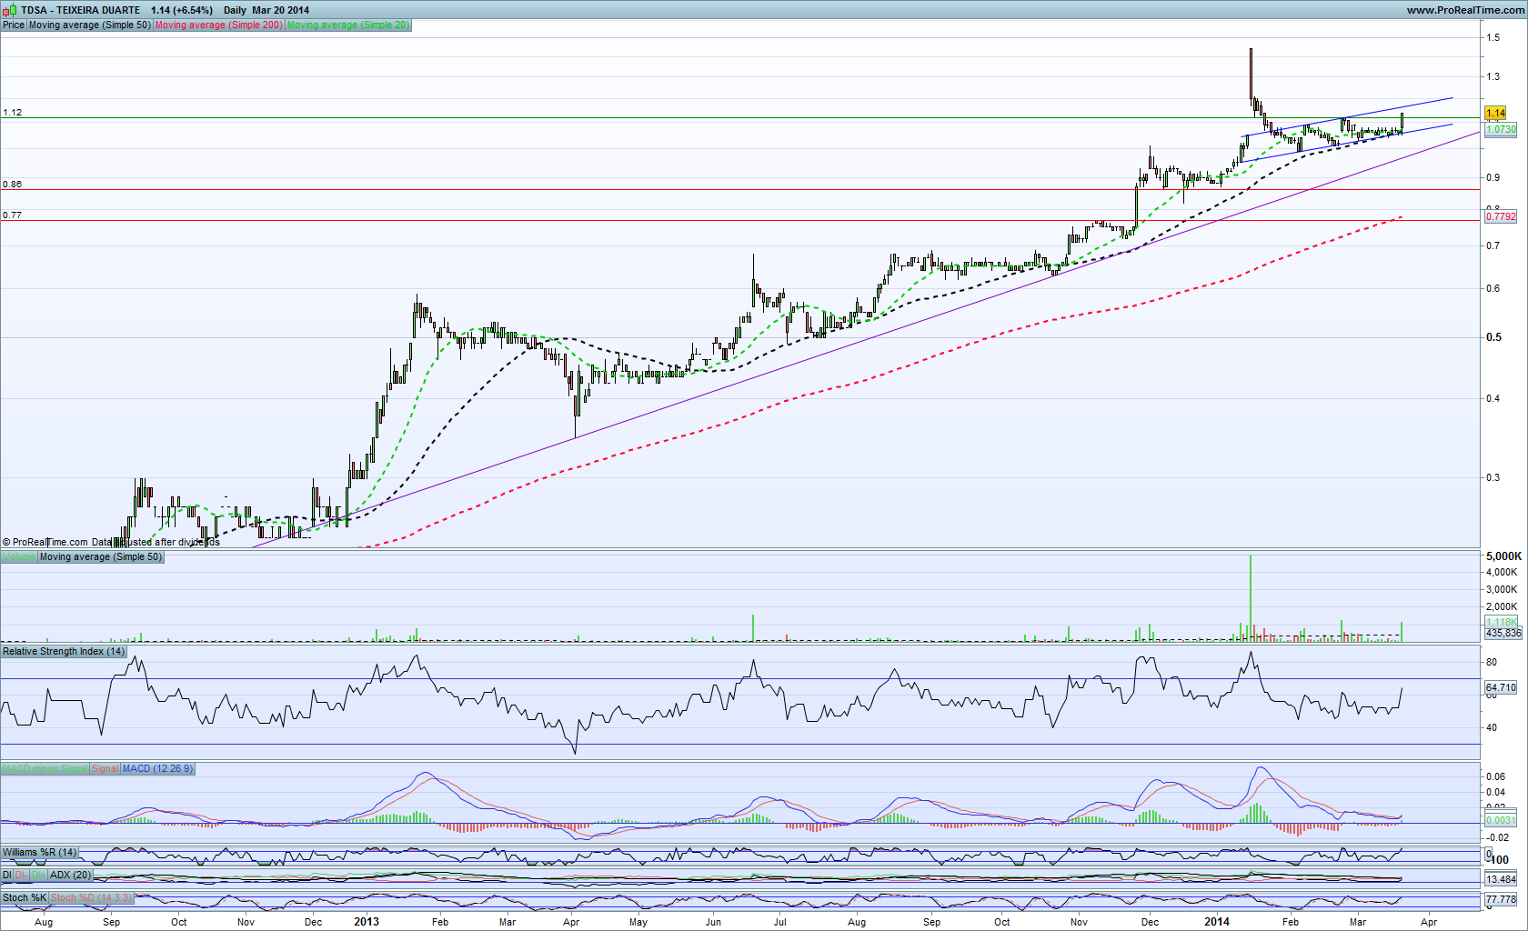Image resolution: width=1528 pixels, height=931 pixels.
Task: Click the 1.14 (+6.54%) price change text
Action: pyautogui.click(x=182, y=11)
